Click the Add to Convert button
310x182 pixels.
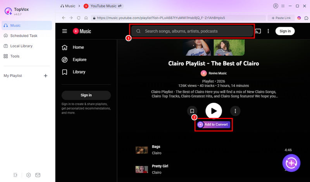point(214,124)
